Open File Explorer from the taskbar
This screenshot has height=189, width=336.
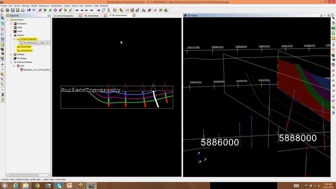click(x=26, y=185)
